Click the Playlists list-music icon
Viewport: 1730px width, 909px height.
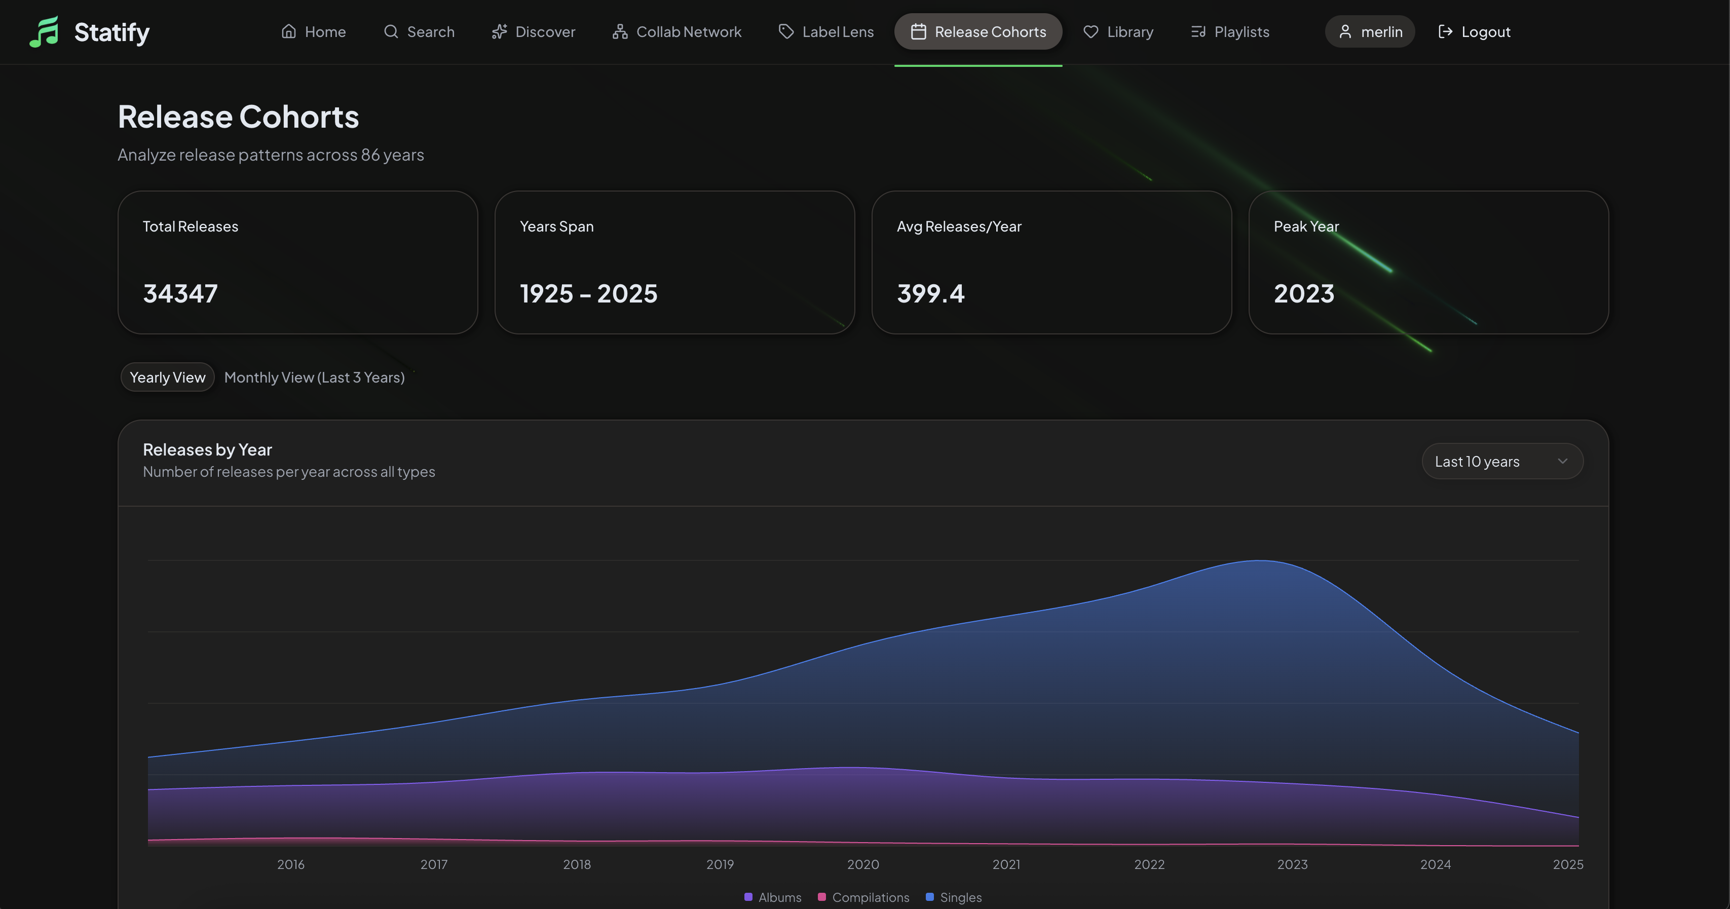point(1198,31)
